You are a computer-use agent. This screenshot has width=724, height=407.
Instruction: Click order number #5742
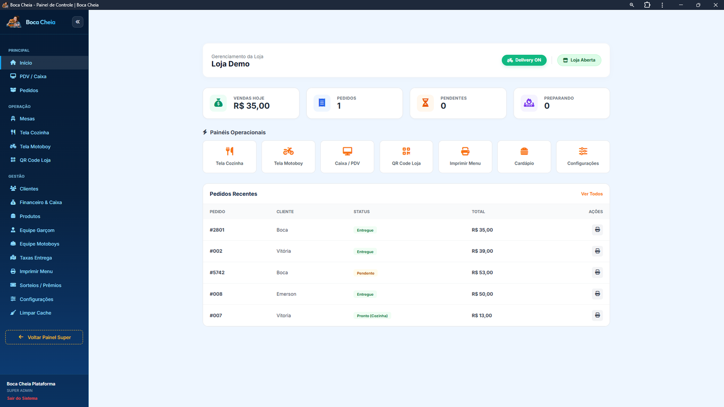click(x=217, y=273)
